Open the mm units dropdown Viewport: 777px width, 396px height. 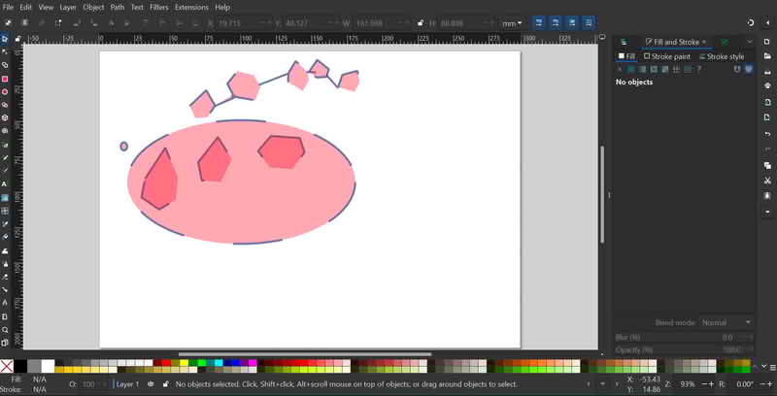click(512, 23)
